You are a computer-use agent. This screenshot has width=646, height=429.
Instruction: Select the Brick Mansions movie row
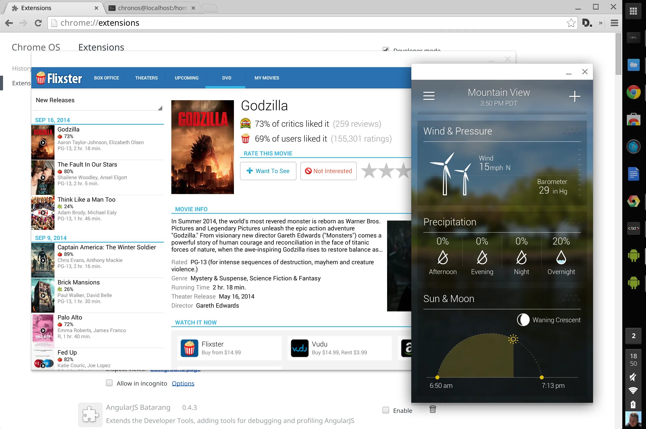click(98, 295)
